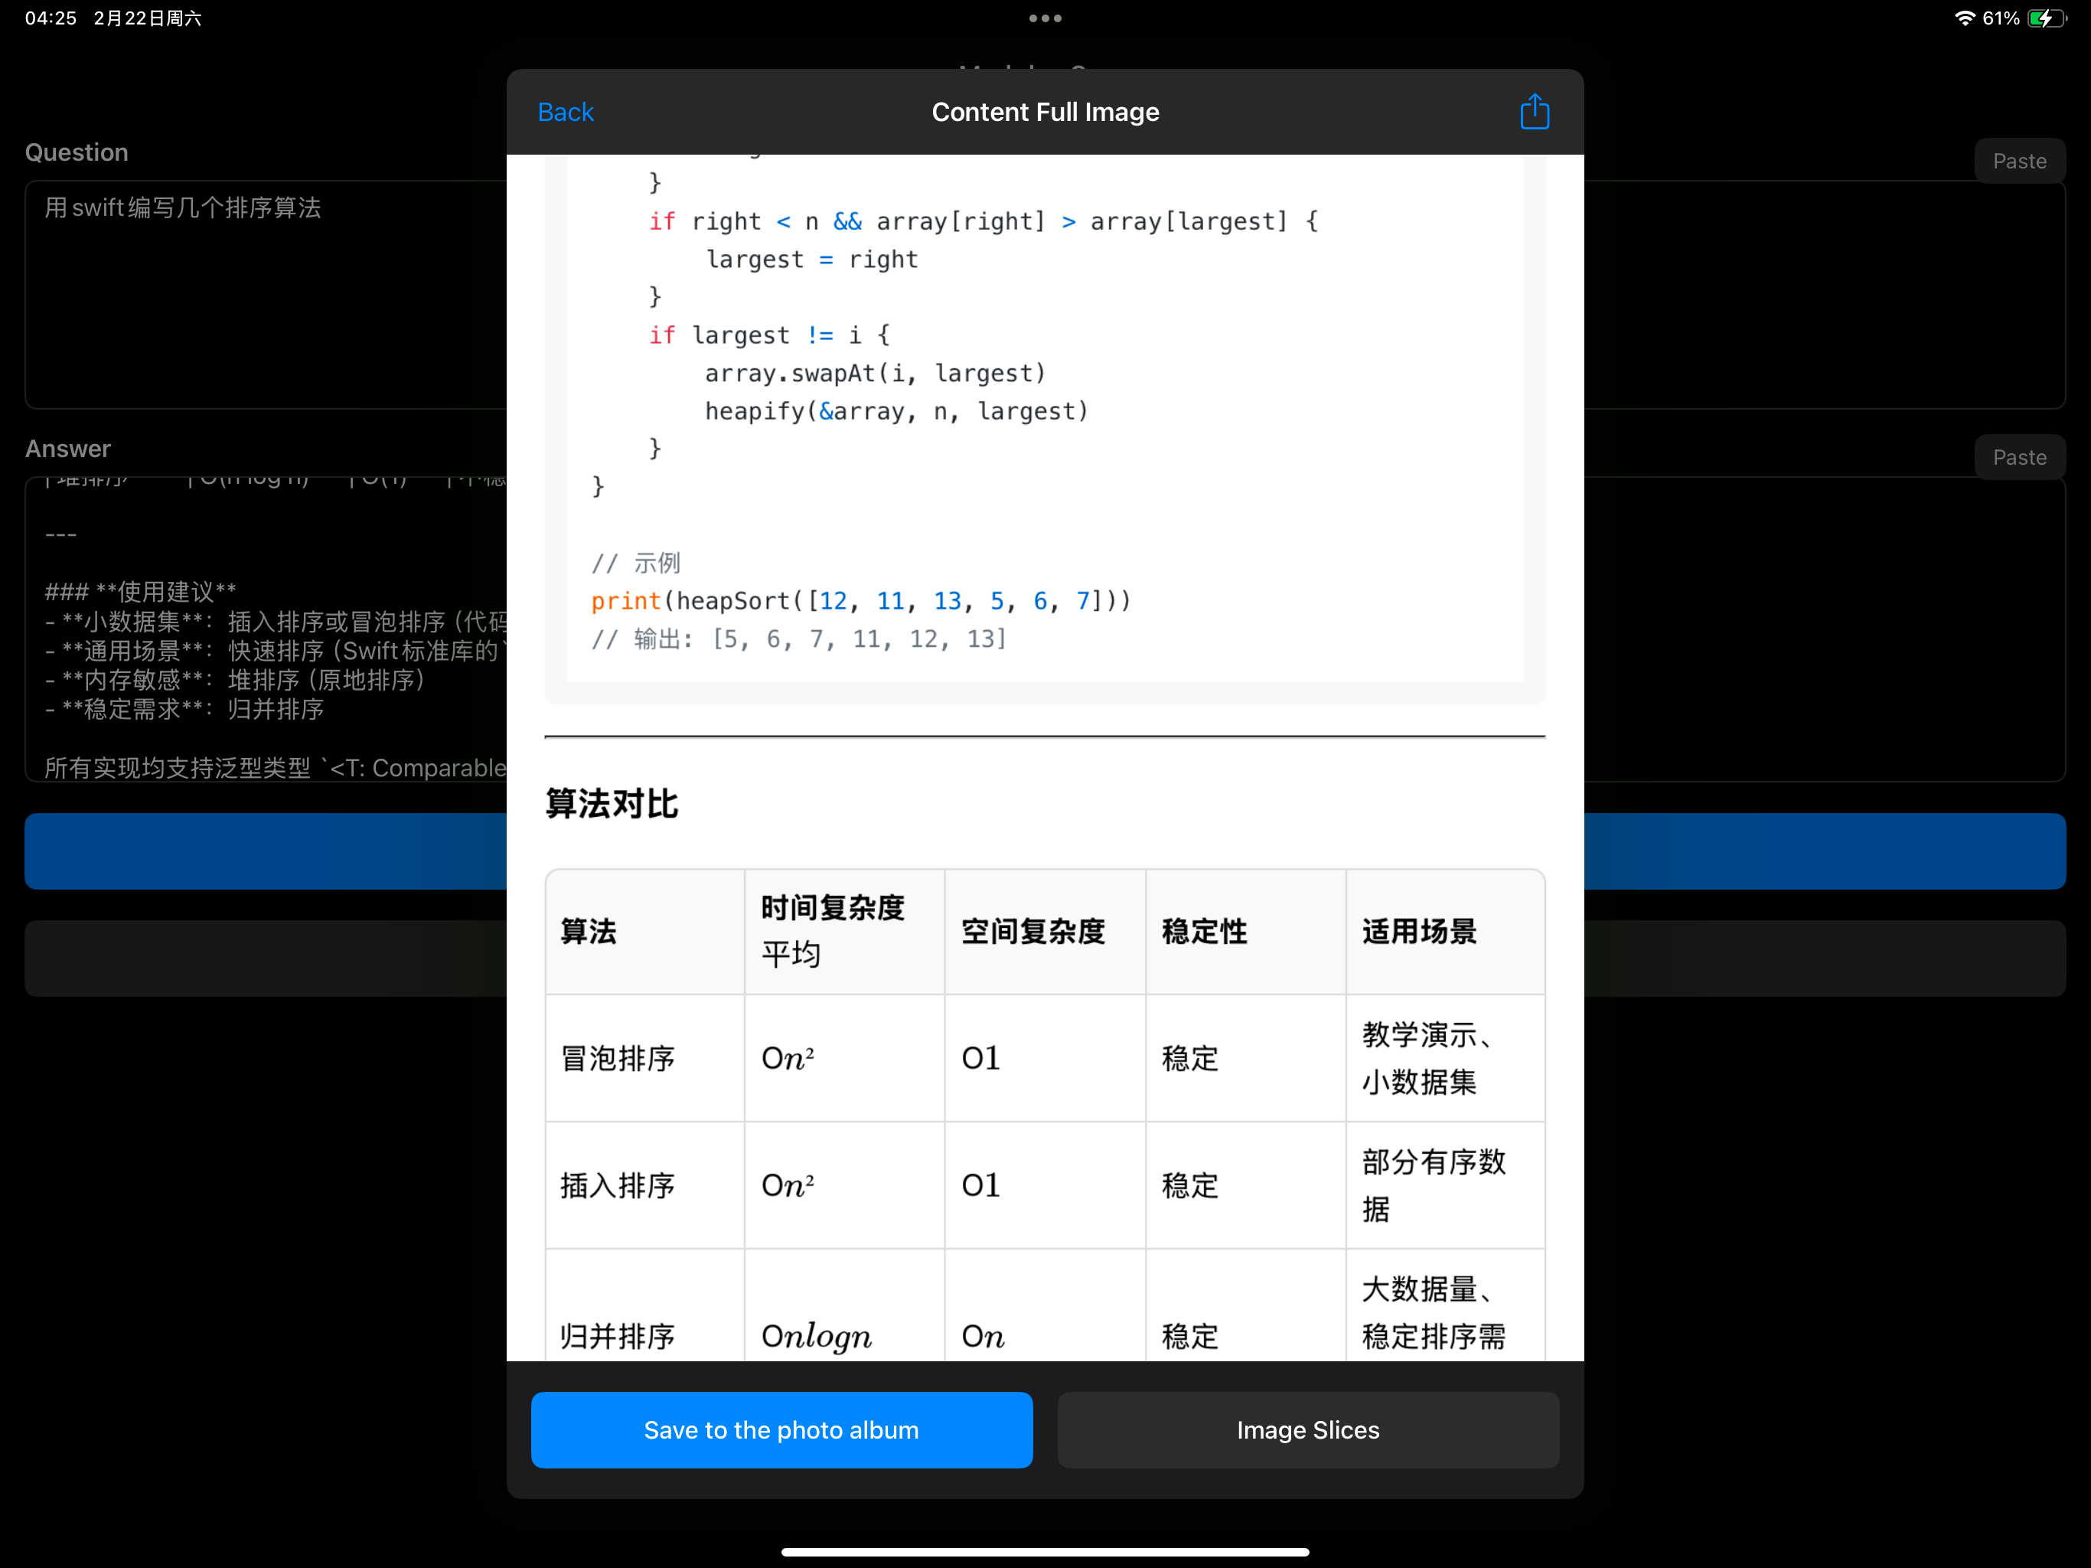Tap Paste button next to Answer

tap(2019, 457)
